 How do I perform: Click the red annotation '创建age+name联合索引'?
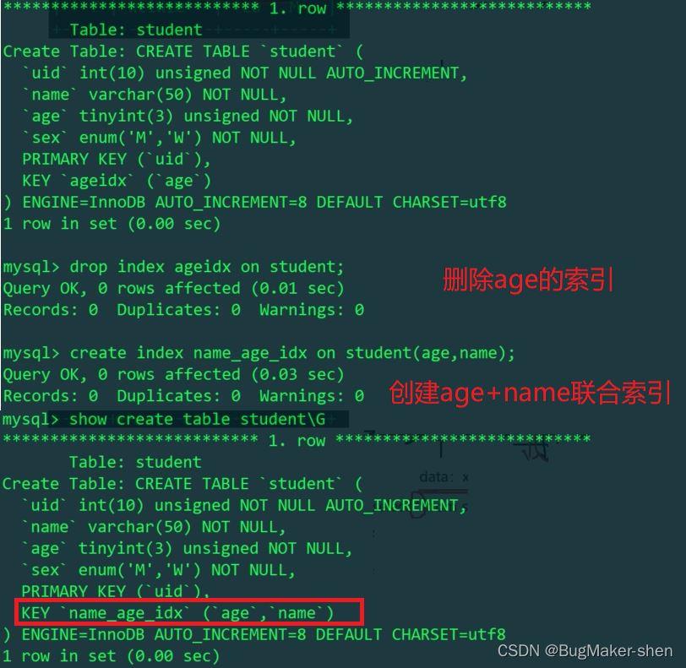click(x=530, y=393)
